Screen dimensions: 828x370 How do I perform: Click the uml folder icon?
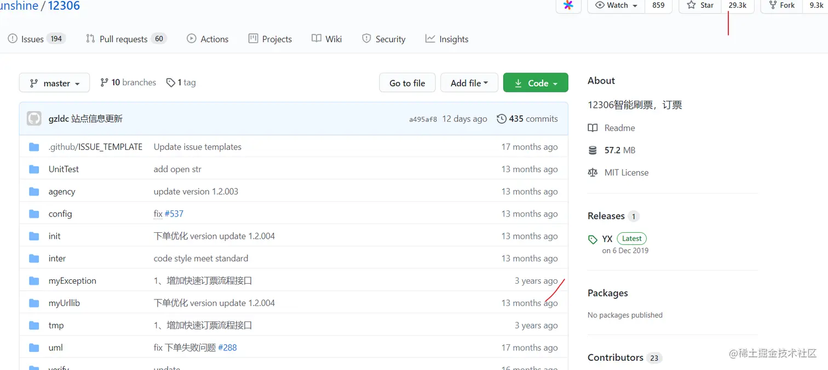34,348
